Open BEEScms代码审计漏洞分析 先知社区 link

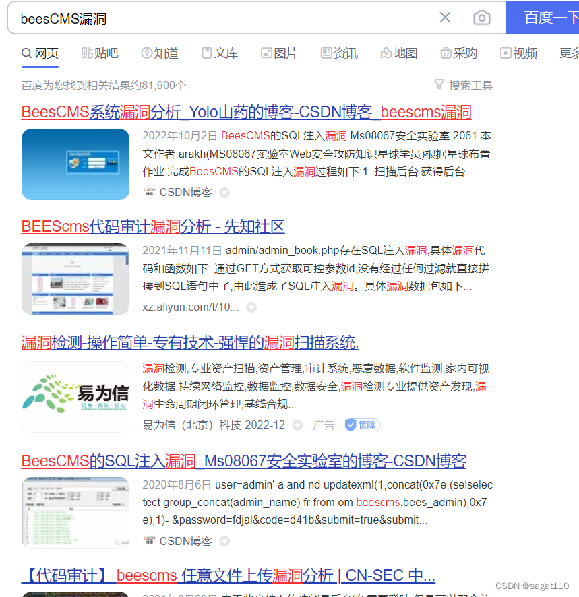point(153,226)
